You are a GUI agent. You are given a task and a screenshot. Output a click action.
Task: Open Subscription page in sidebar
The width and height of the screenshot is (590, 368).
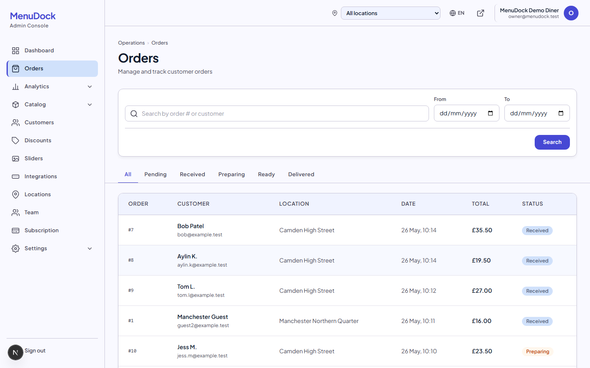click(x=52, y=231)
